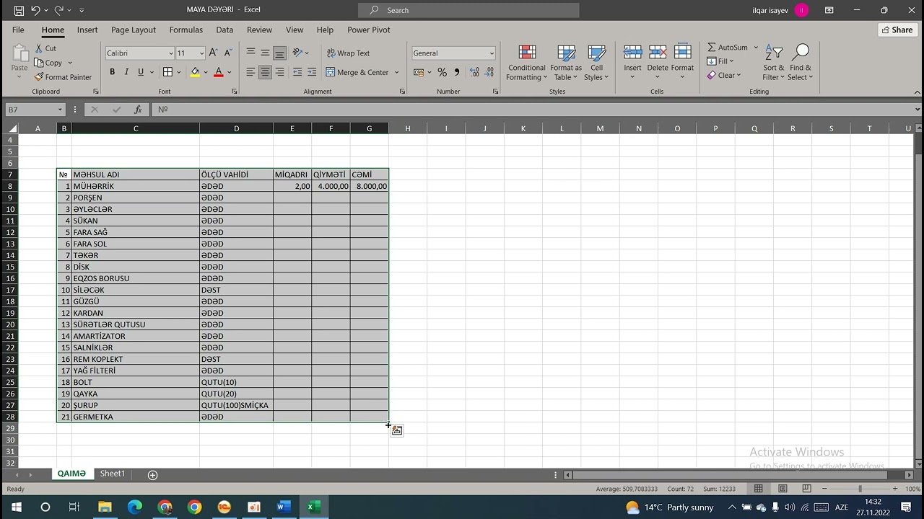Add a new sheet with plus icon
Image resolution: width=924 pixels, height=519 pixels.
point(152,474)
